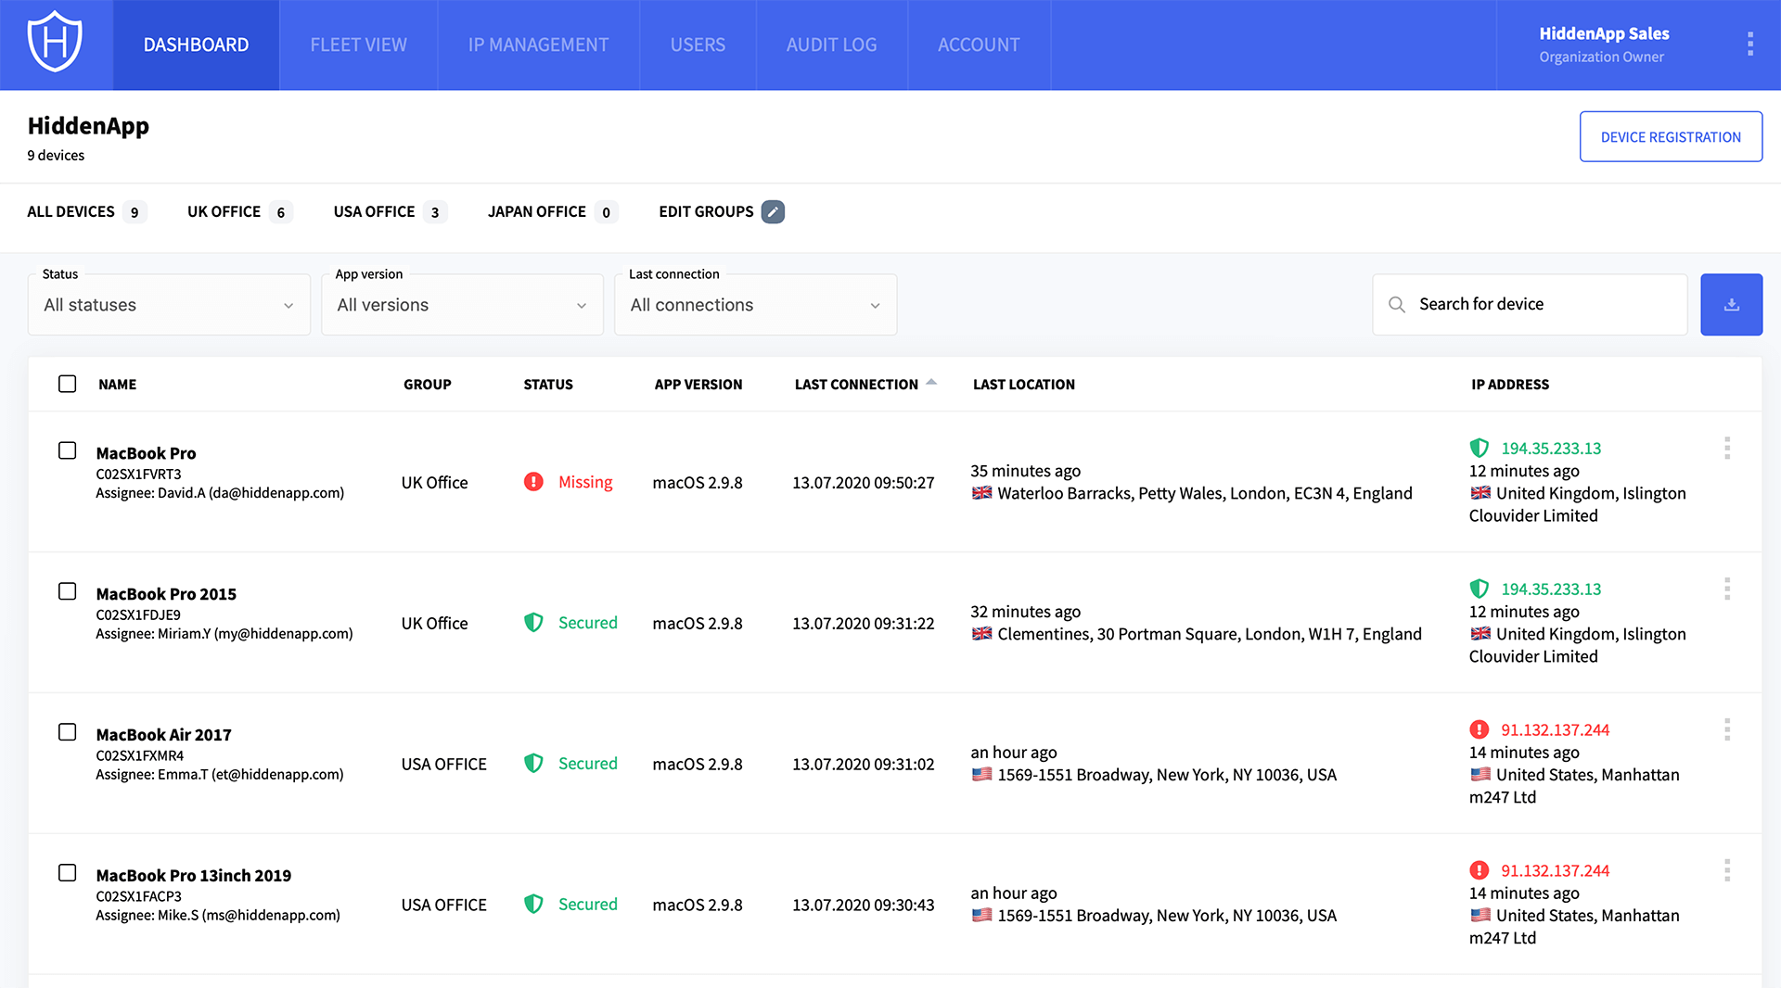Click Secured shield icon for MacBook Pro 13inch 2019
The width and height of the screenshot is (1781, 988).
point(533,904)
